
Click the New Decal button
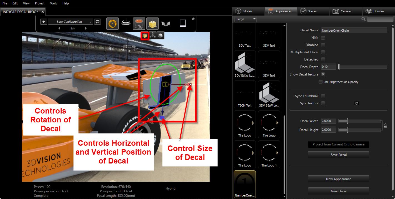coord(338,191)
